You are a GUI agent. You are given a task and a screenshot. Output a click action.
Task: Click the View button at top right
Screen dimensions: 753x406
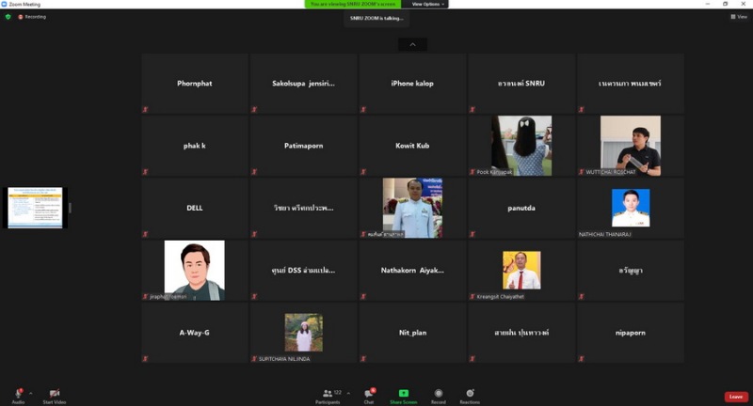click(739, 17)
